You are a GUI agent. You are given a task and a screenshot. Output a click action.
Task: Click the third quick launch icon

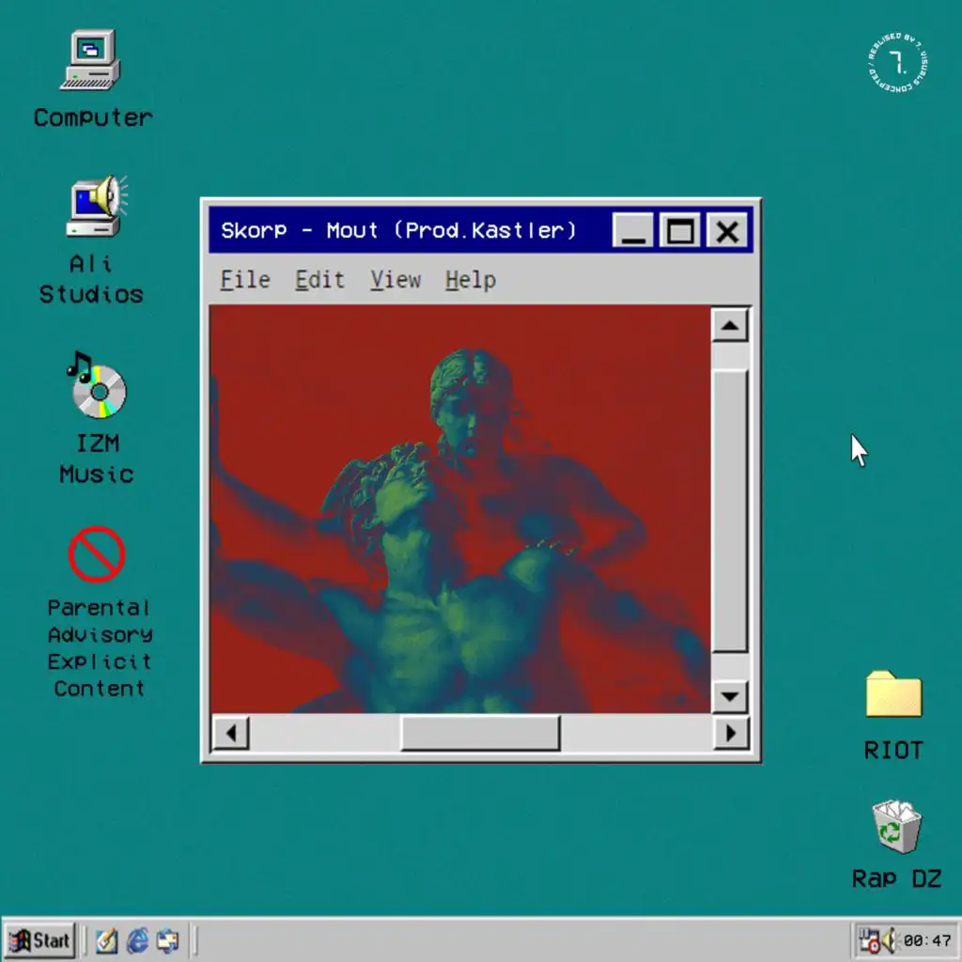(168, 939)
